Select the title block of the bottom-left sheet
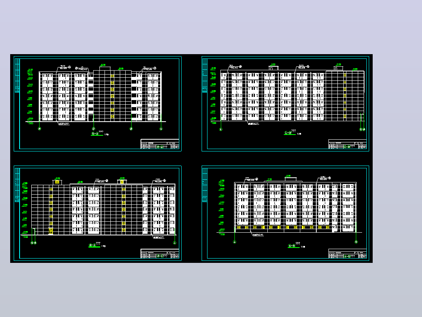This screenshot has width=422, height=317. (160, 253)
